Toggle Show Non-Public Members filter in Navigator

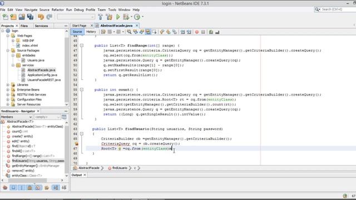tap(29, 188)
